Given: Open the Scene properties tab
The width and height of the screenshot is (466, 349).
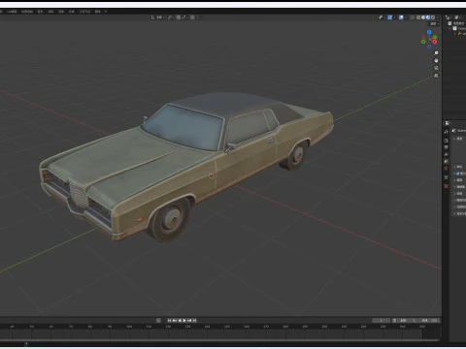Looking at the screenshot, I should click(446, 161).
